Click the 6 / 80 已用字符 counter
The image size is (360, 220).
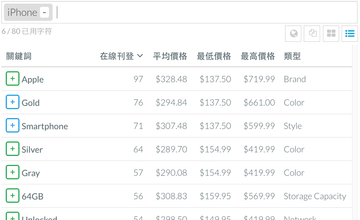(27, 31)
